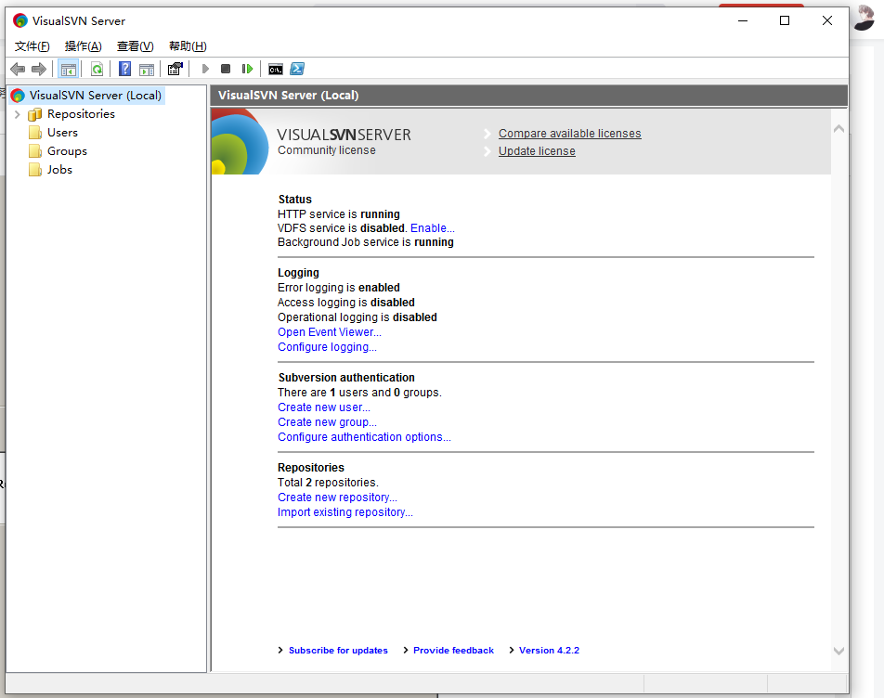The width and height of the screenshot is (884, 698).
Task: Click the Version 4.2.2 link
Action: pyautogui.click(x=549, y=650)
